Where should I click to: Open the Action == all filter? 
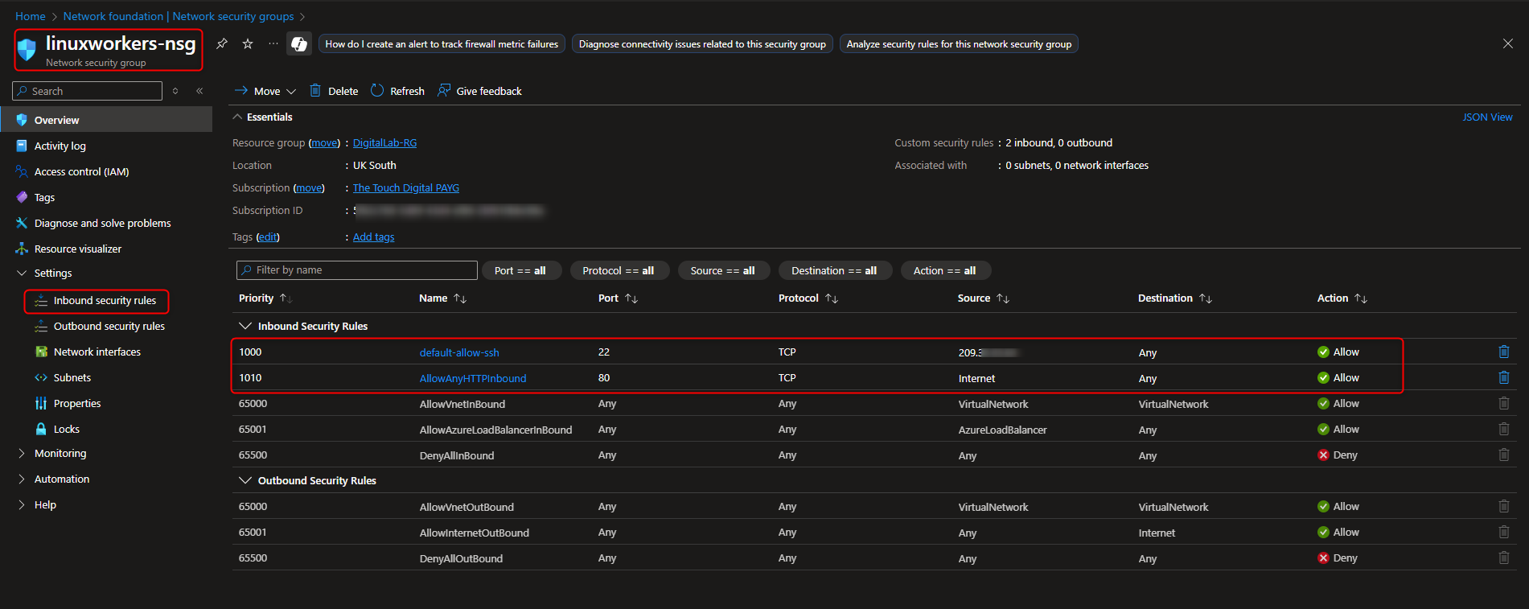coord(945,270)
